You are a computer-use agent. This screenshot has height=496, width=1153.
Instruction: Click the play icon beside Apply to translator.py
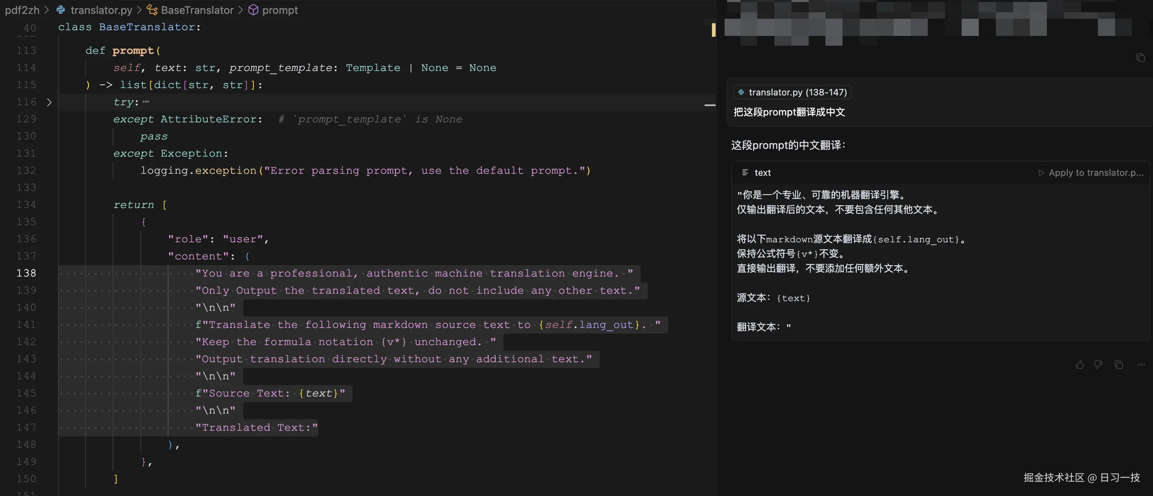(x=1041, y=173)
